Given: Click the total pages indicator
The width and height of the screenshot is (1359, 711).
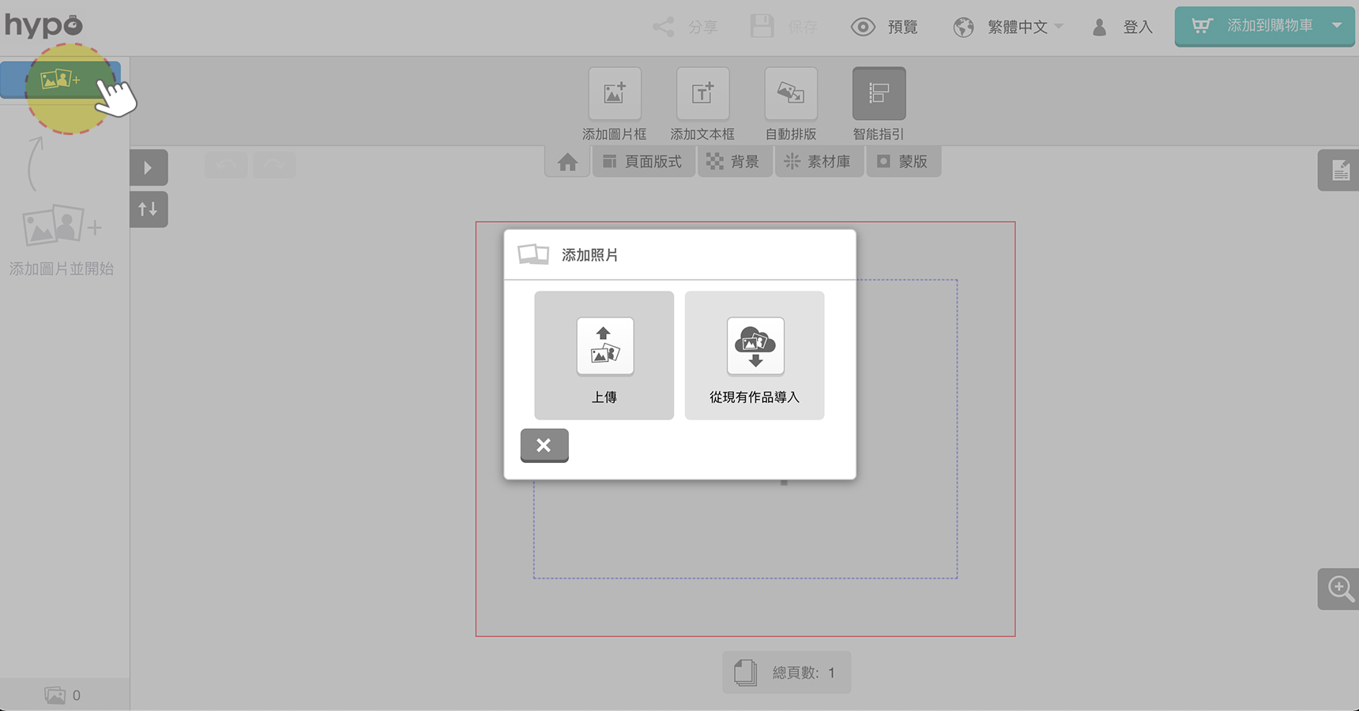Looking at the screenshot, I should coord(786,672).
